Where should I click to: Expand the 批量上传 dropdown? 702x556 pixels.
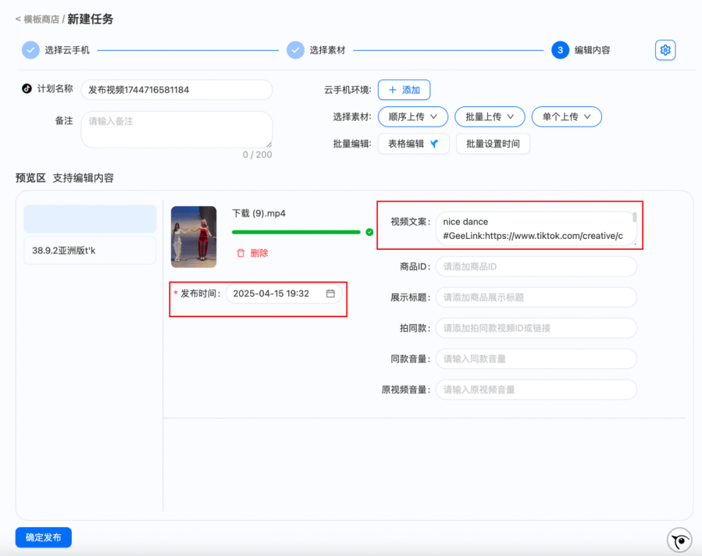coord(489,117)
